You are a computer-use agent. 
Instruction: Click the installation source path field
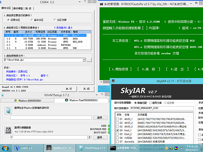[51, 118]
